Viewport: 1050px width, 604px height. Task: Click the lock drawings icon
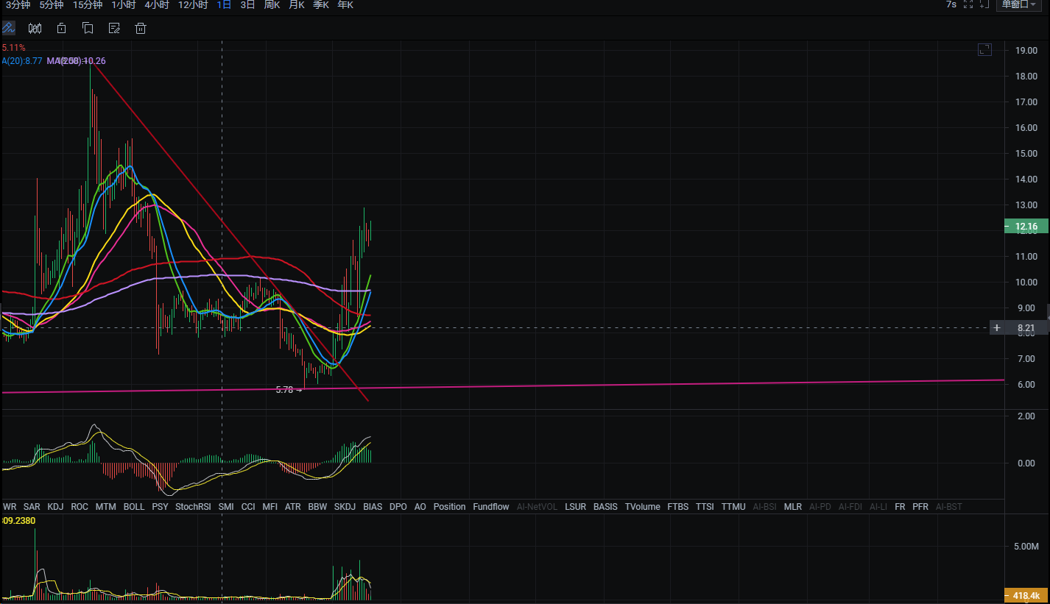click(x=61, y=28)
